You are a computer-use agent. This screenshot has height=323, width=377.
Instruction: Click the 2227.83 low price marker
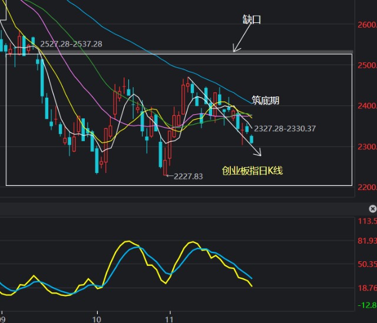click(188, 176)
